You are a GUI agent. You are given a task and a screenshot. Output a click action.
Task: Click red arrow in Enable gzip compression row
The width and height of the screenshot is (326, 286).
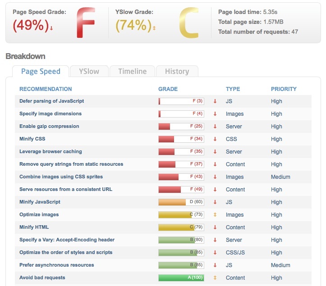click(215, 127)
